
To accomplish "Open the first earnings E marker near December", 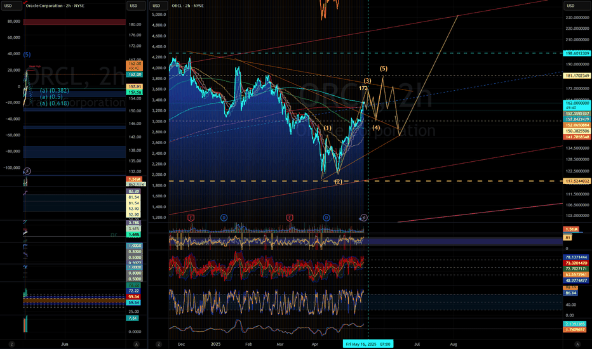I will click(x=191, y=218).
